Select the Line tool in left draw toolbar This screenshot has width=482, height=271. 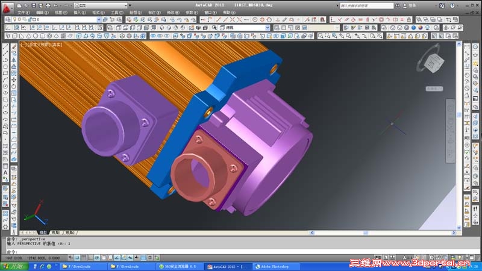[5, 47]
